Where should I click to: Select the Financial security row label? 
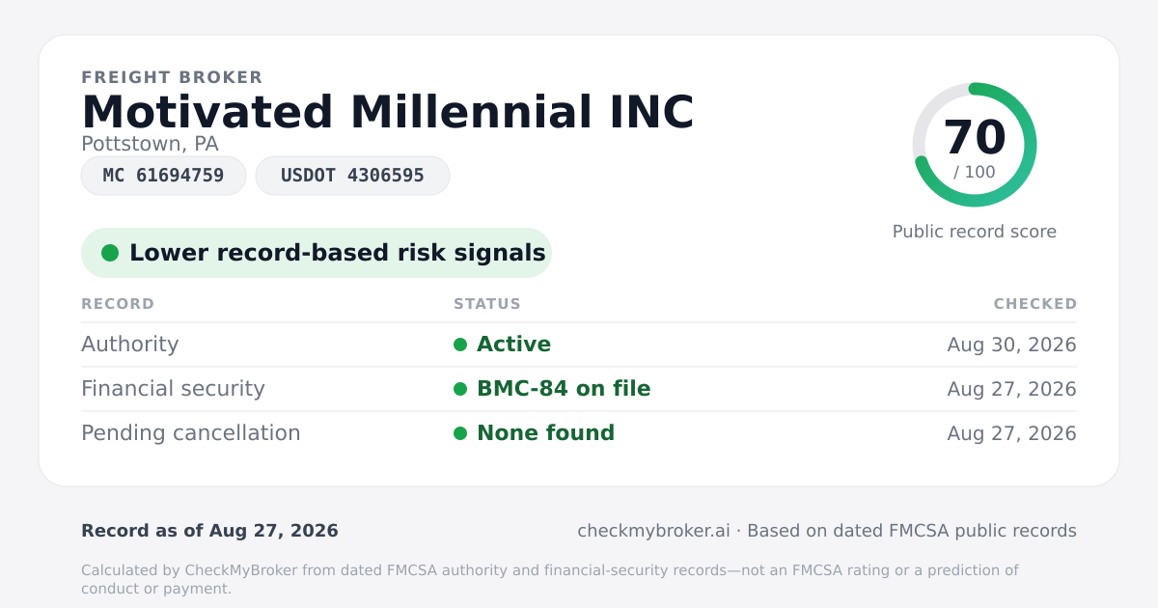tap(173, 389)
